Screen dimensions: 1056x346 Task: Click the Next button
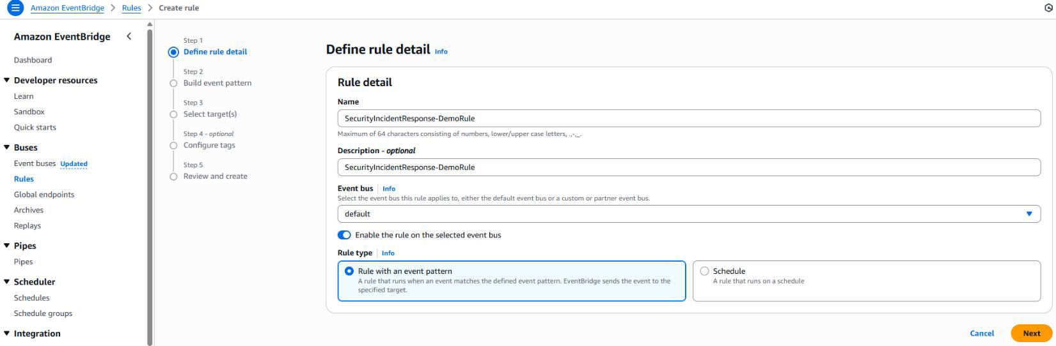click(x=1031, y=333)
